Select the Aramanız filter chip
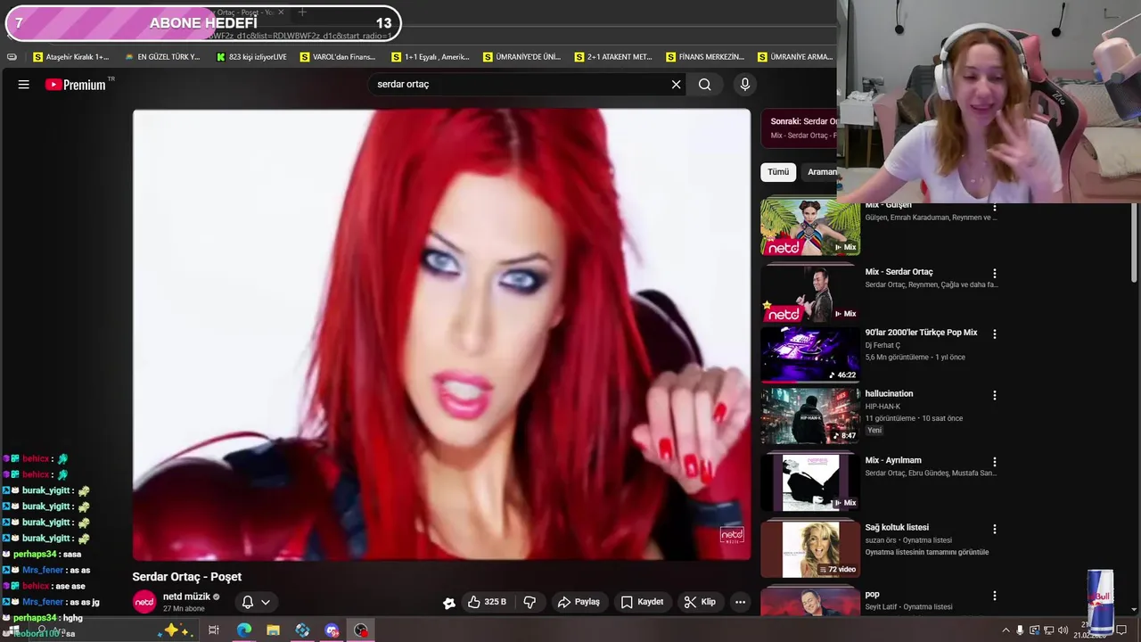This screenshot has height=642, width=1141. pyautogui.click(x=821, y=172)
